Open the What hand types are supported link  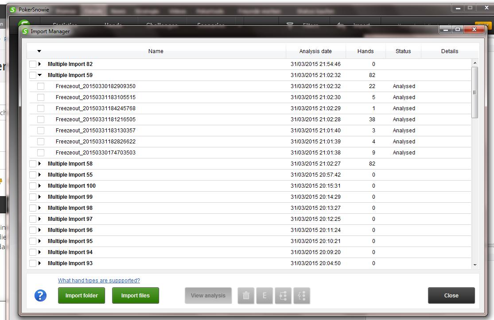pyautogui.click(x=99, y=280)
